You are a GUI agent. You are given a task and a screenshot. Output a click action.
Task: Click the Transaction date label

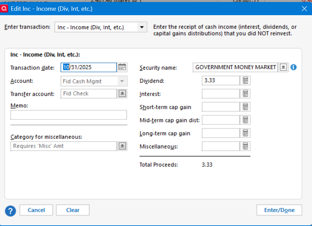[x=32, y=68]
